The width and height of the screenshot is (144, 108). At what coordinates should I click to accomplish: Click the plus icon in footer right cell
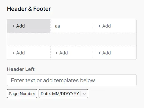coord(99,53)
